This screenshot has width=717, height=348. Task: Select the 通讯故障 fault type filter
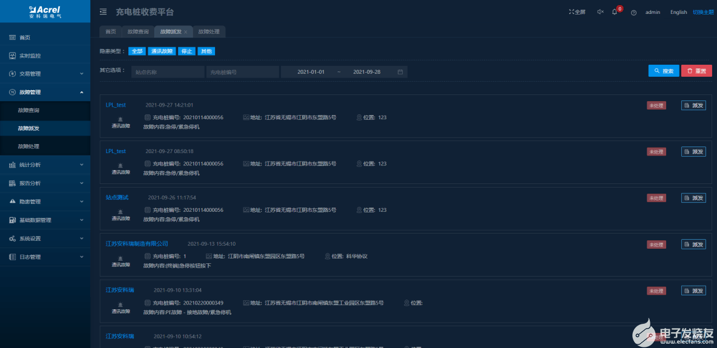[x=162, y=51]
